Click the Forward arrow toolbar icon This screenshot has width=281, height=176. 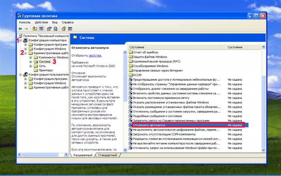pyautogui.click(x=26, y=29)
